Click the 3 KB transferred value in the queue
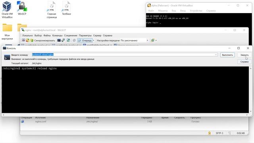Image resolution: width=254 pixels, height=143 pixels. pyautogui.click(x=150, y=122)
